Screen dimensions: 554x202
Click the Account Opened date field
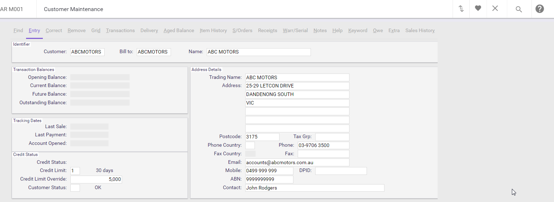pos(89,143)
